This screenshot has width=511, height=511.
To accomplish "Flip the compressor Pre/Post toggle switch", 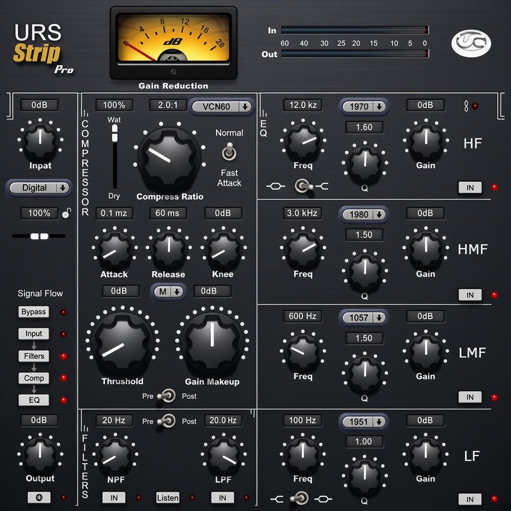I will point(167,396).
